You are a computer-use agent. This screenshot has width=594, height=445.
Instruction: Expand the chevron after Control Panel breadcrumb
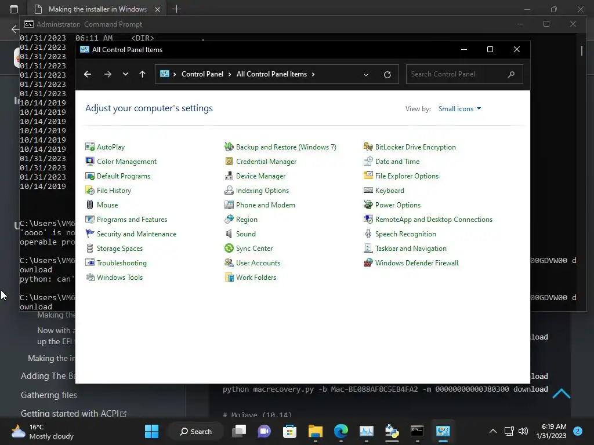click(x=230, y=74)
